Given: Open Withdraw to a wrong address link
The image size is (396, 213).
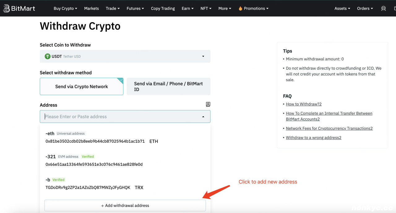Looking at the screenshot, I should [x=313, y=138].
